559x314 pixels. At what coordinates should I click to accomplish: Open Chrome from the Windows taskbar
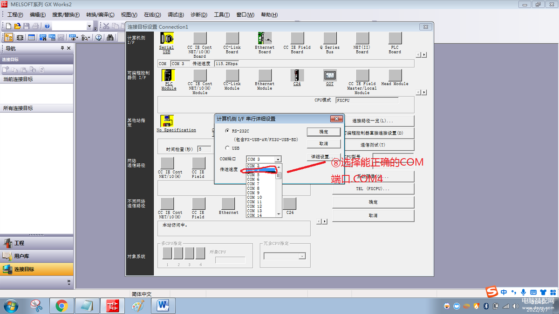coord(61,306)
